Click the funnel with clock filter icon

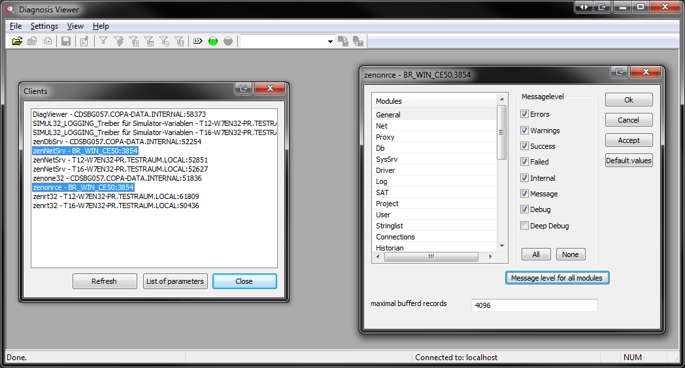[x=164, y=41]
